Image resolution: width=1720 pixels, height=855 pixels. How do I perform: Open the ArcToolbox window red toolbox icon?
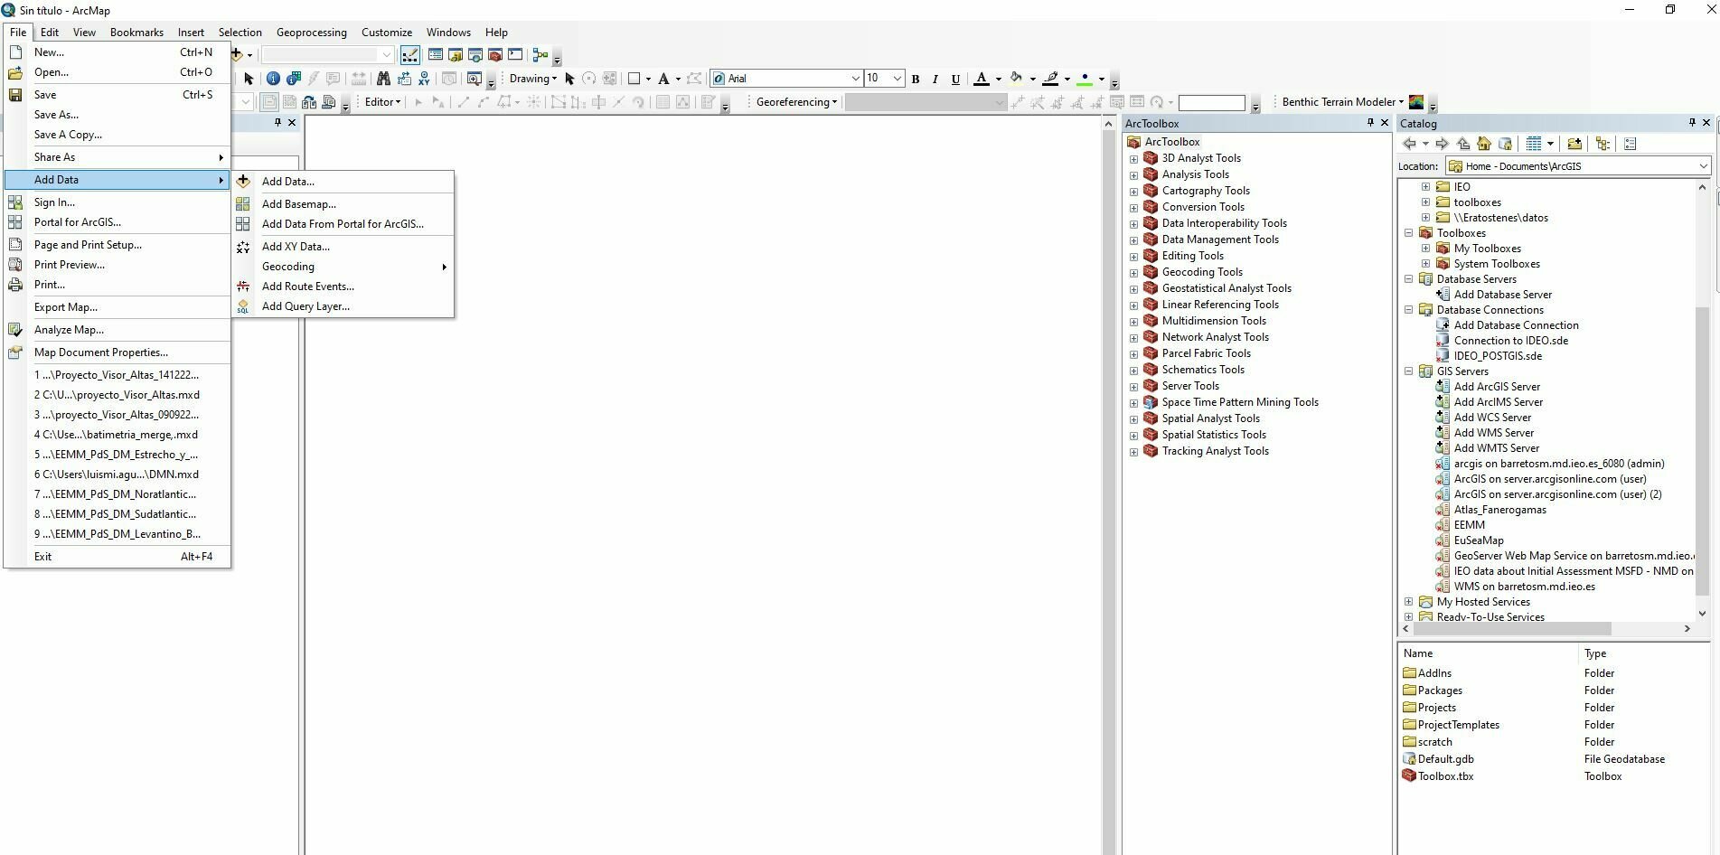point(495,55)
